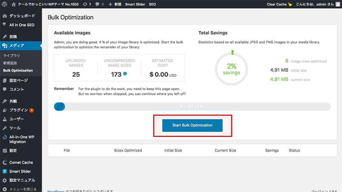The image size is (342, 192).
Task: Click the updates refresh icon
Action: tap(85, 4)
